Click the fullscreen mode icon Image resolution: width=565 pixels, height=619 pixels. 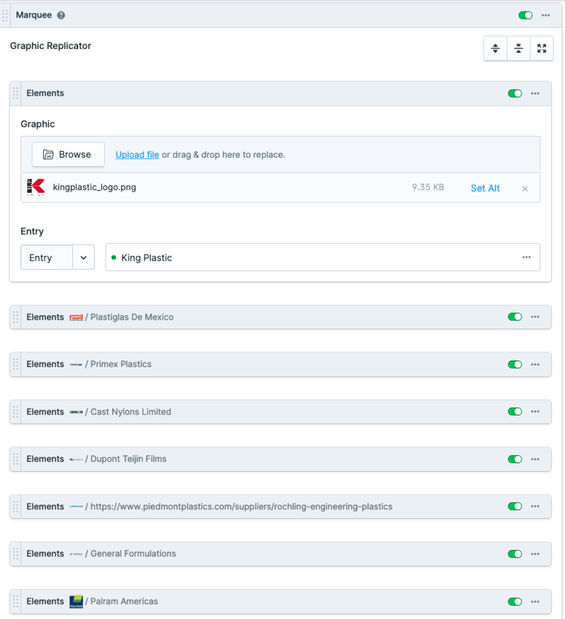[541, 49]
